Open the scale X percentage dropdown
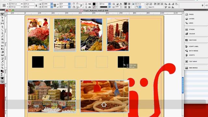 click(x=51, y=4)
